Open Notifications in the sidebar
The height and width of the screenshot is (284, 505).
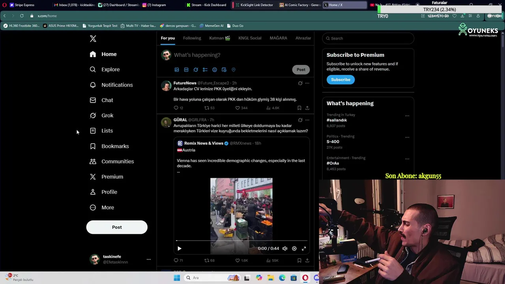(111, 85)
